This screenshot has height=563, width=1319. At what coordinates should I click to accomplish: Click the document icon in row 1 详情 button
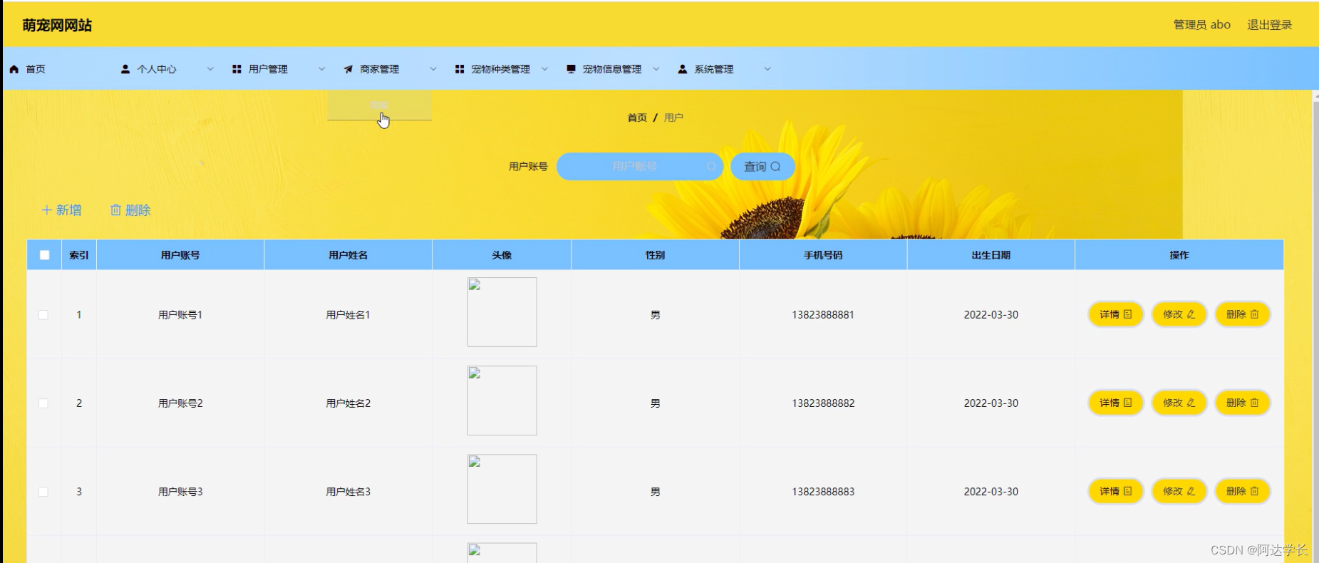pyautogui.click(x=1128, y=314)
